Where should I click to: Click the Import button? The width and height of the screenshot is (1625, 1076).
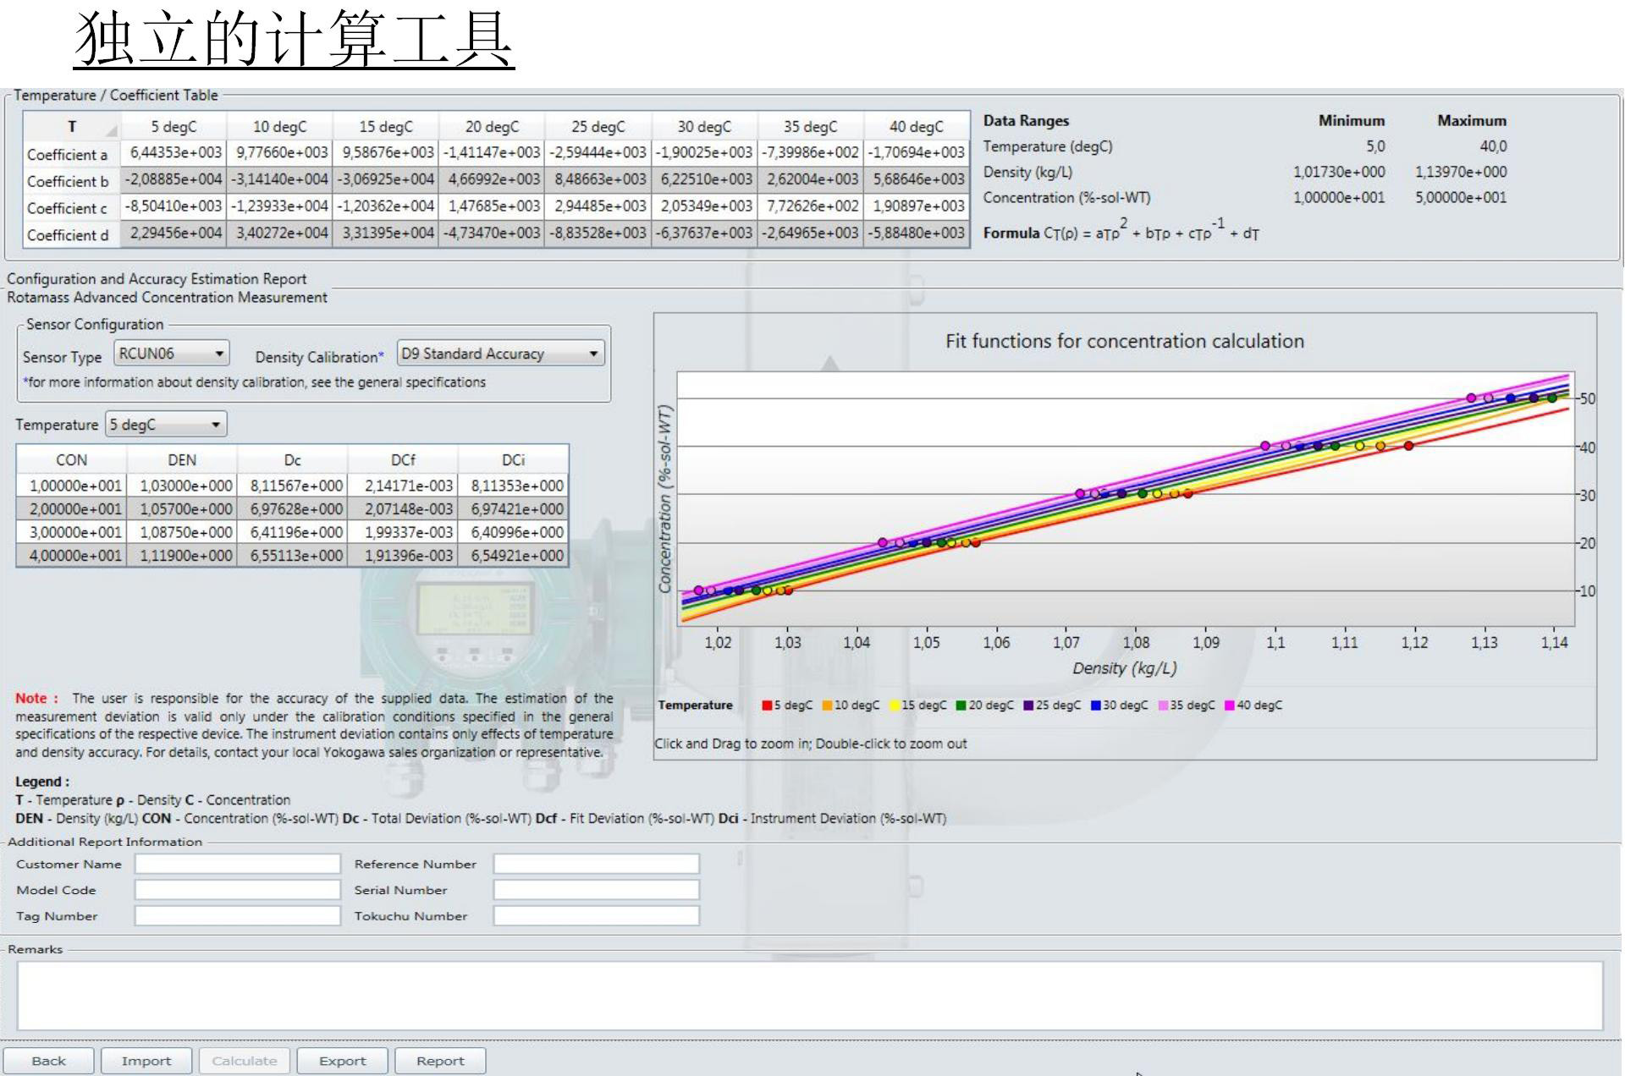[146, 1061]
